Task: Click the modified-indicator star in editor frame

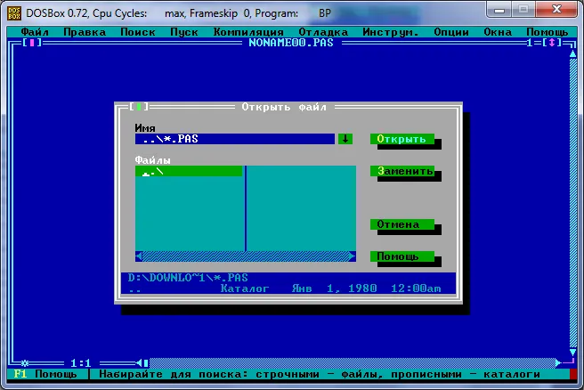Action: pyautogui.click(x=25, y=362)
